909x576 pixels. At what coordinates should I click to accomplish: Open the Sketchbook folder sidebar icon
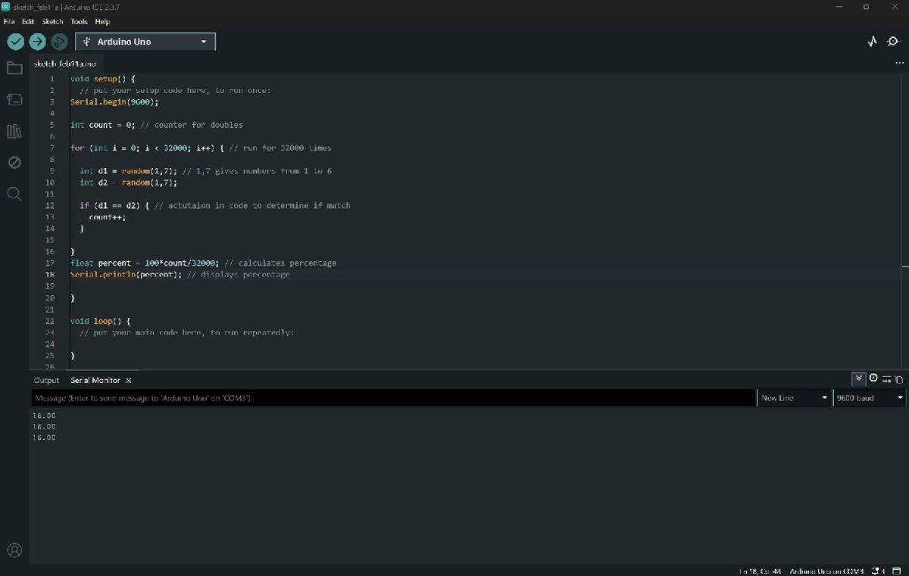14,68
